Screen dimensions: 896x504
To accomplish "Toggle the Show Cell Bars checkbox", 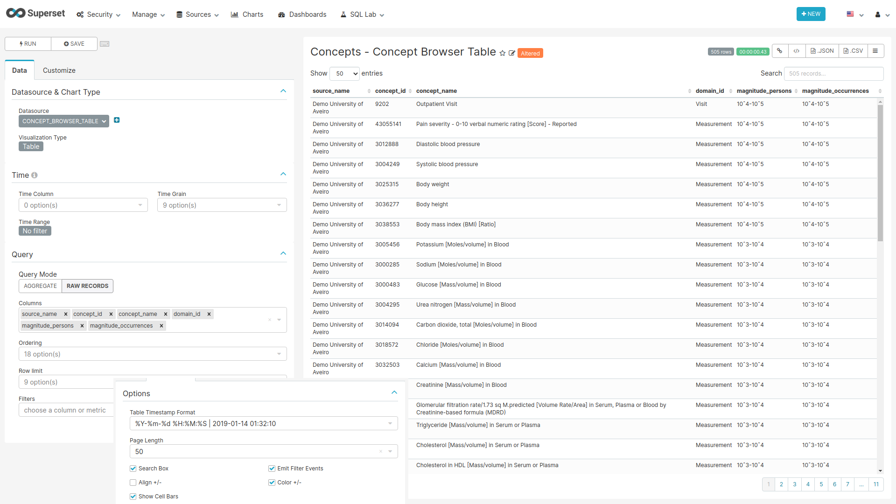I will pyautogui.click(x=133, y=497).
